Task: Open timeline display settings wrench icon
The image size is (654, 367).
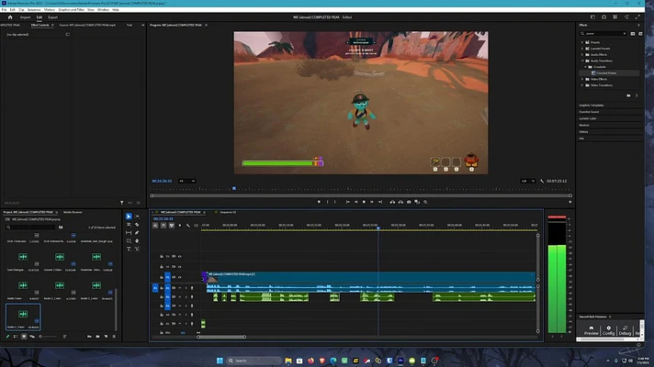Action: [188, 226]
